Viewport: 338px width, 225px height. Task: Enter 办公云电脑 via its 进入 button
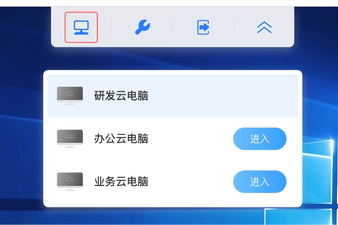[260, 139]
